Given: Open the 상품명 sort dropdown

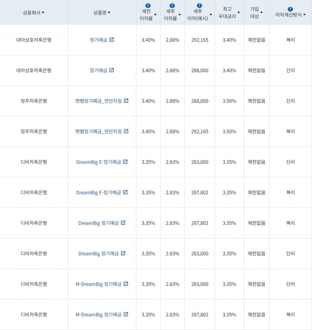Looking at the screenshot, I should pos(109,12).
